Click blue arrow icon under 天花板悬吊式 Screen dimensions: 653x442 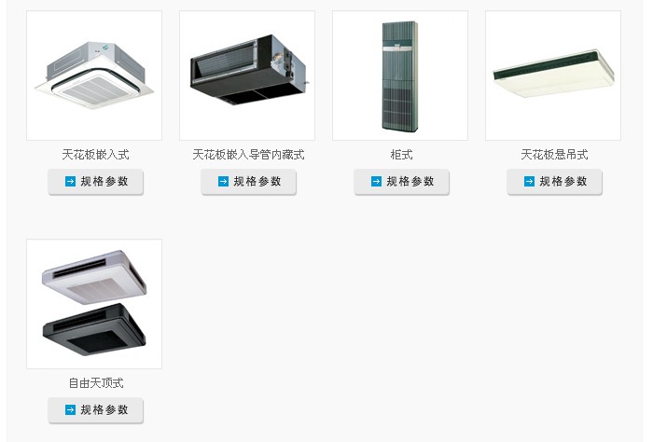(x=529, y=182)
